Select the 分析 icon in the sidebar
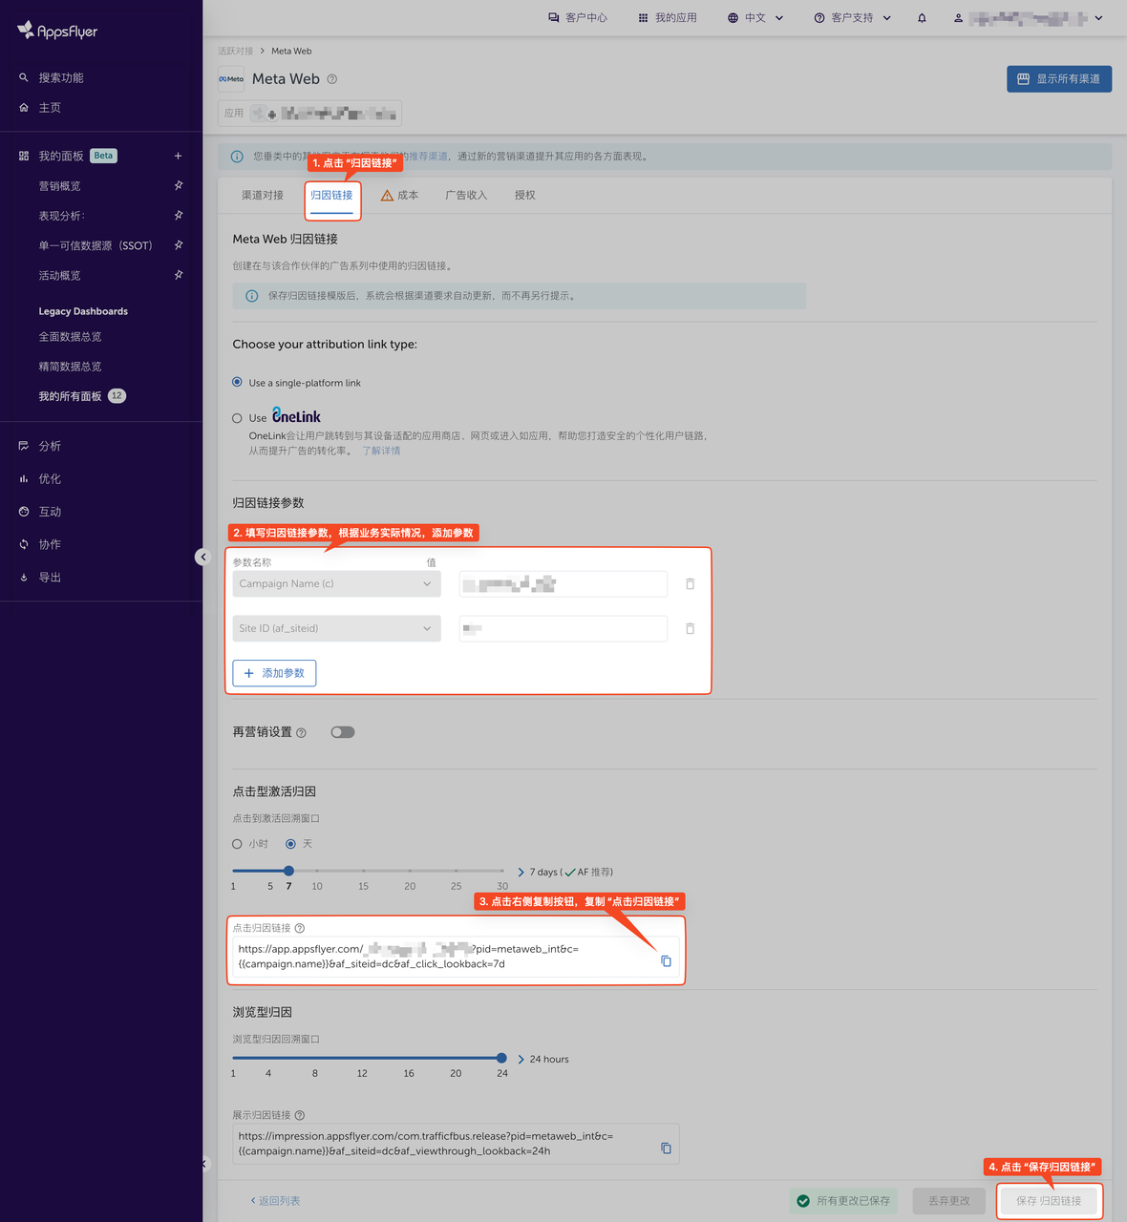 (24, 446)
